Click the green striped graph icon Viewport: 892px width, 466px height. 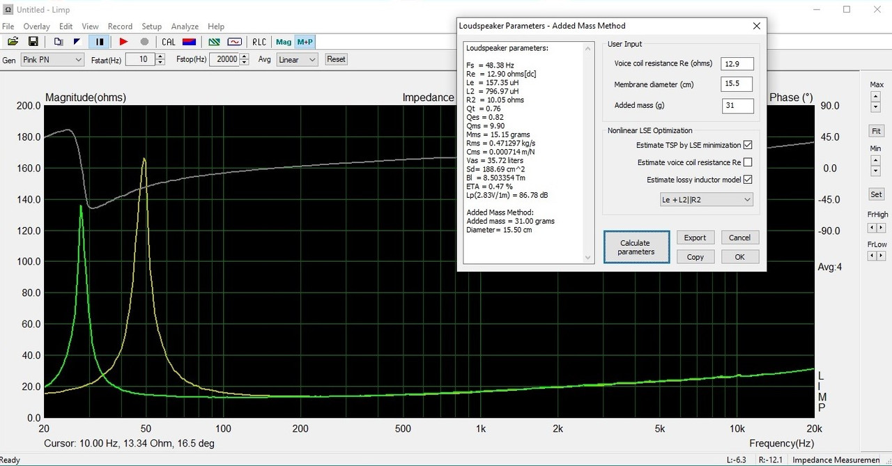tap(215, 42)
